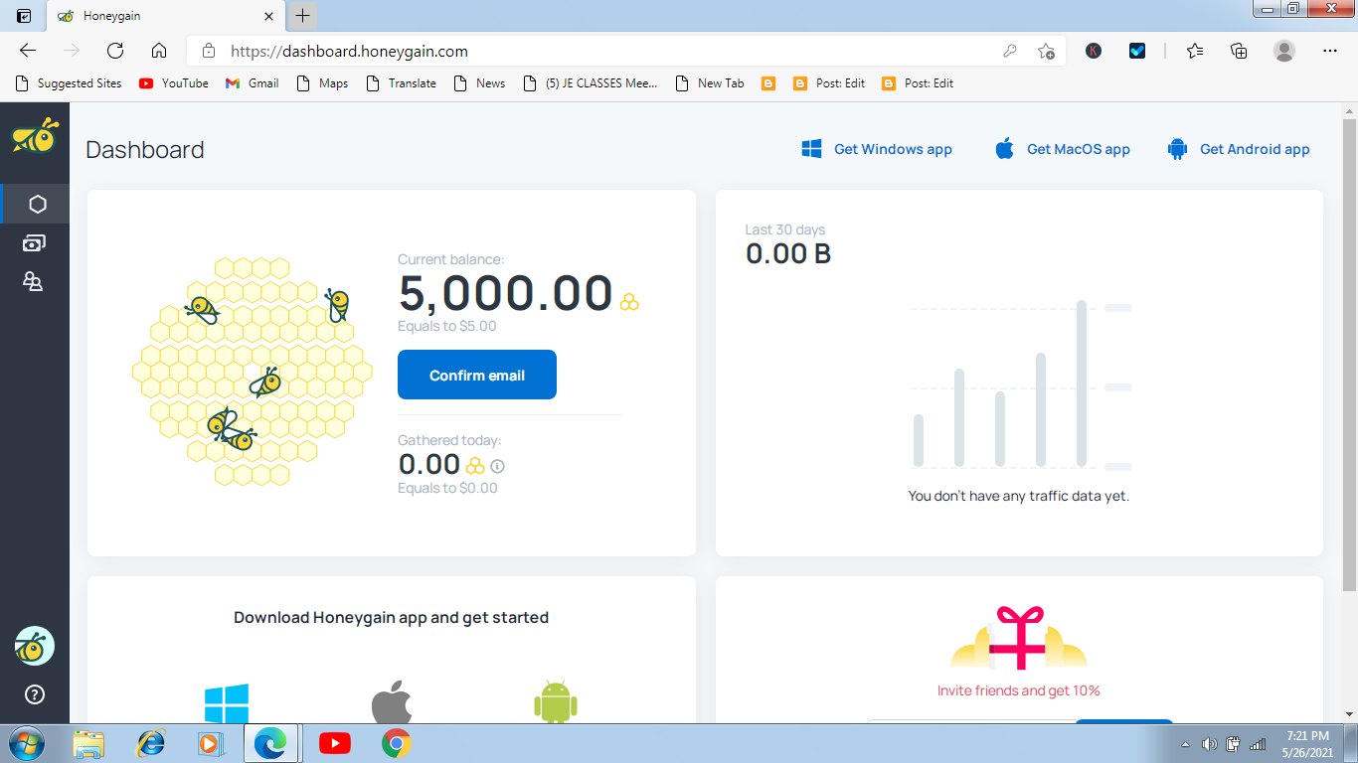Click the Confirm email button

coord(476,375)
